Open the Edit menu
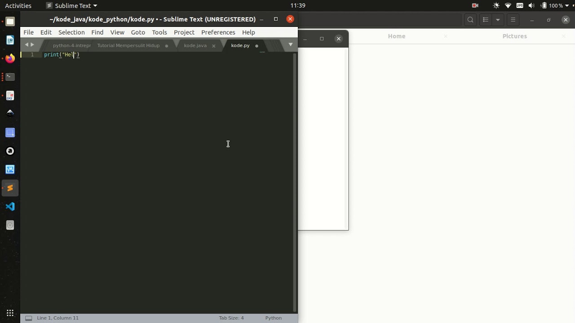Image resolution: width=575 pixels, height=323 pixels. (46, 32)
